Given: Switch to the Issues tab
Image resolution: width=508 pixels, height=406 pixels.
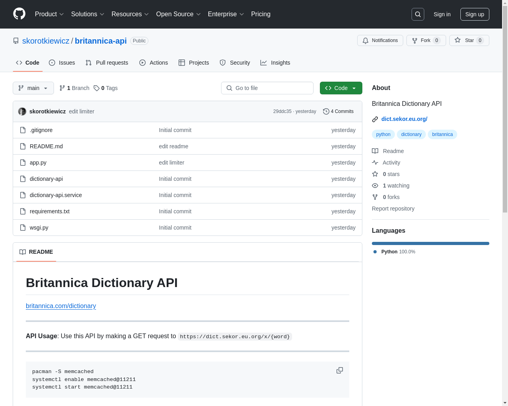Looking at the screenshot, I should (x=62, y=63).
